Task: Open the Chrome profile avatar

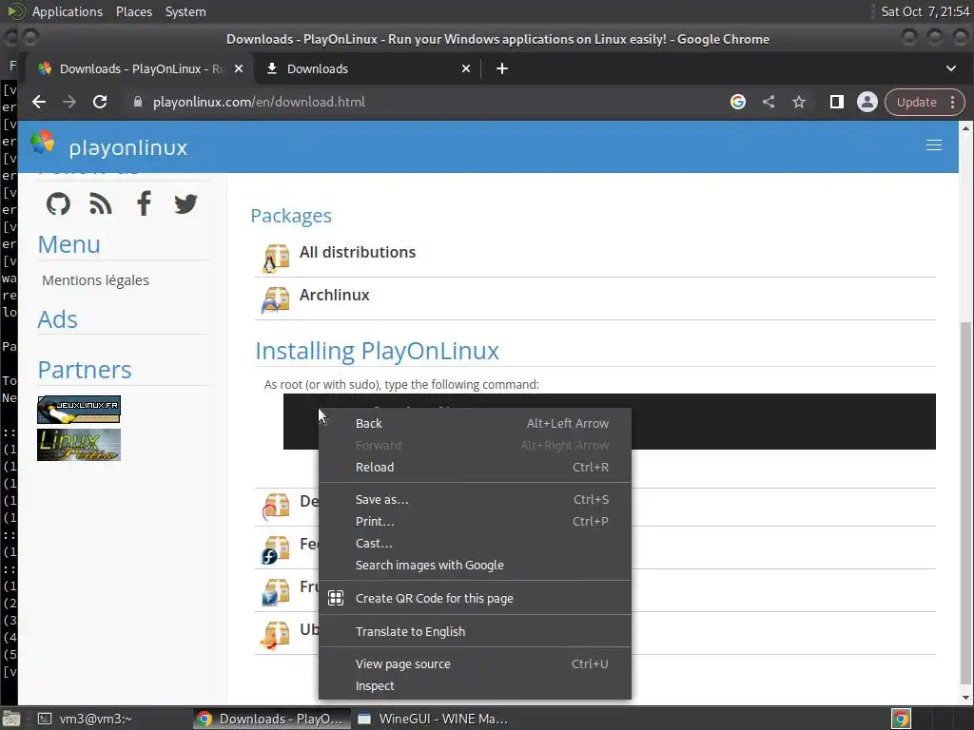Action: point(867,102)
